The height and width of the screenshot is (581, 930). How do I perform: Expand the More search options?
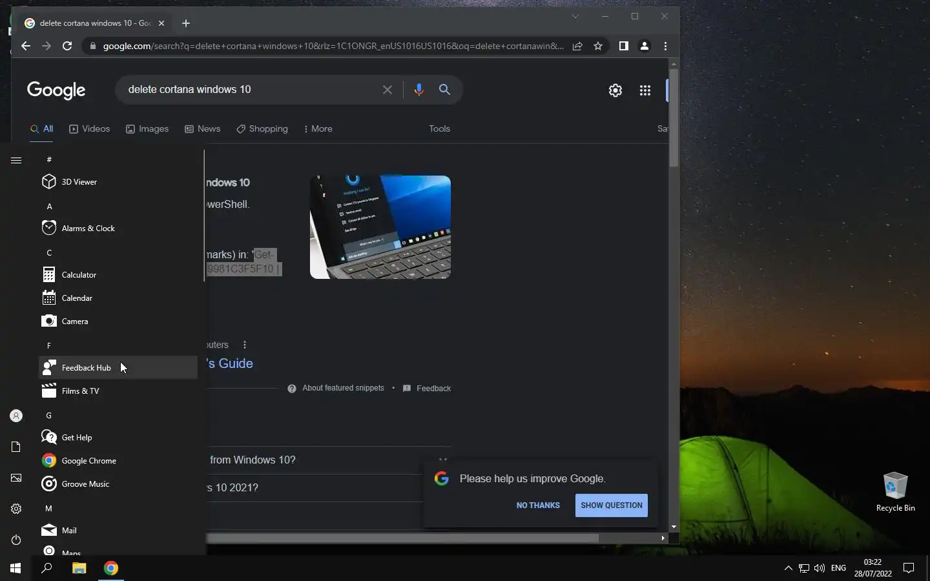pos(318,128)
